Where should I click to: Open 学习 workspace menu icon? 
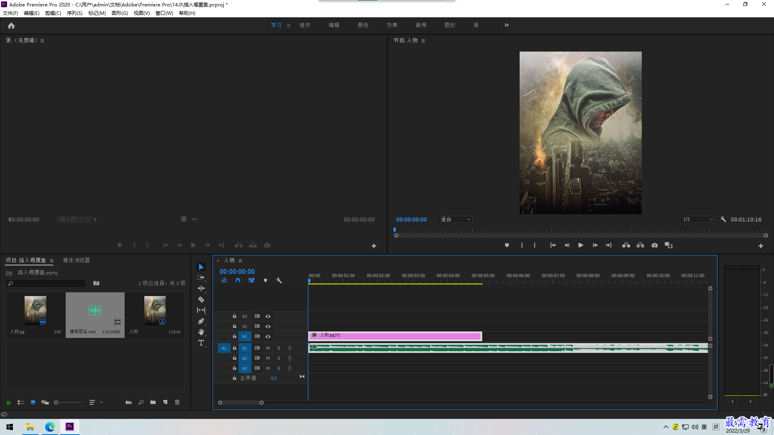[x=289, y=25]
